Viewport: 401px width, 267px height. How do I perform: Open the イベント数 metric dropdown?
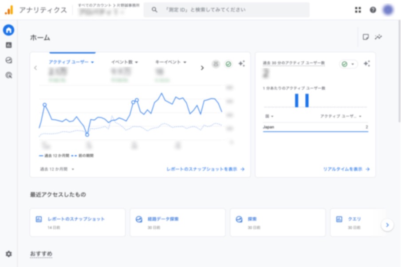point(125,62)
